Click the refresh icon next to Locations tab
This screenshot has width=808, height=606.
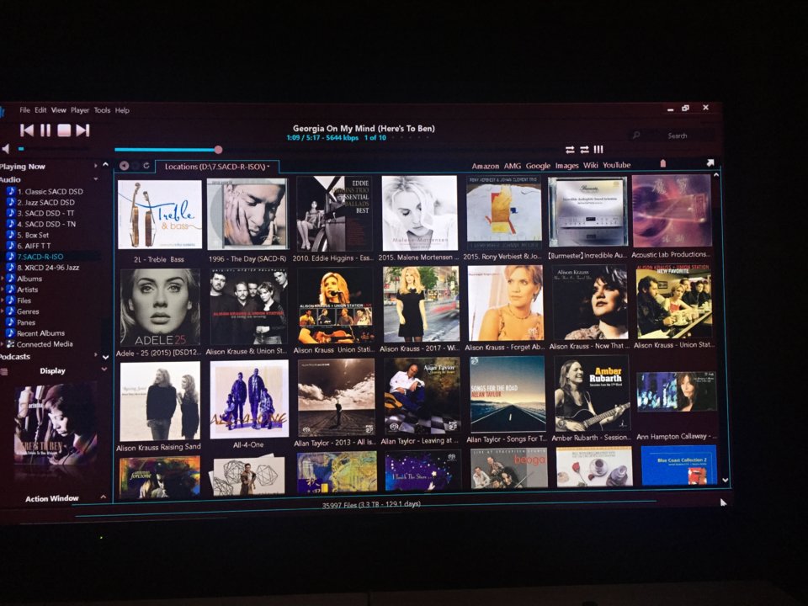tap(146, 166)
